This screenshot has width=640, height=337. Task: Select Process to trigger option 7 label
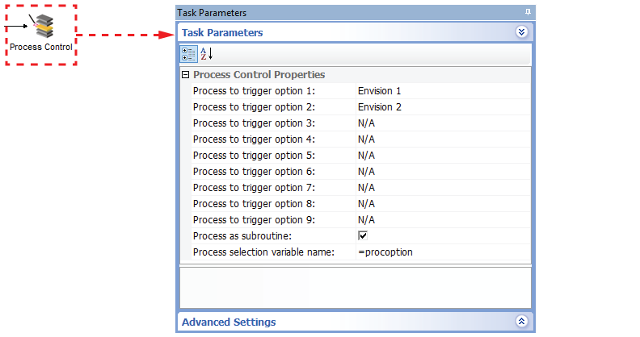(254, 188)
